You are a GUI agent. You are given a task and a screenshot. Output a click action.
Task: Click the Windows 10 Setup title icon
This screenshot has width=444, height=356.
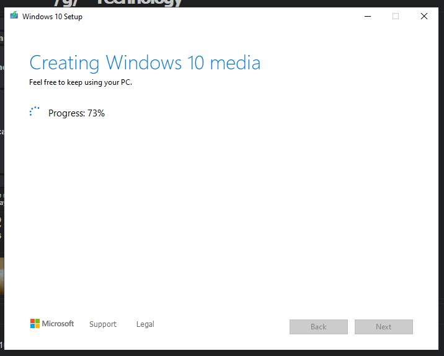pyautogui.click(x=14, y=15)
